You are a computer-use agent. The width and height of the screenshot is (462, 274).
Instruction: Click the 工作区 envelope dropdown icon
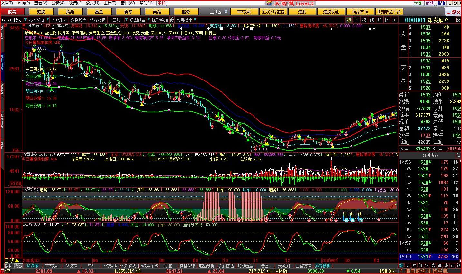coord(226,11)
